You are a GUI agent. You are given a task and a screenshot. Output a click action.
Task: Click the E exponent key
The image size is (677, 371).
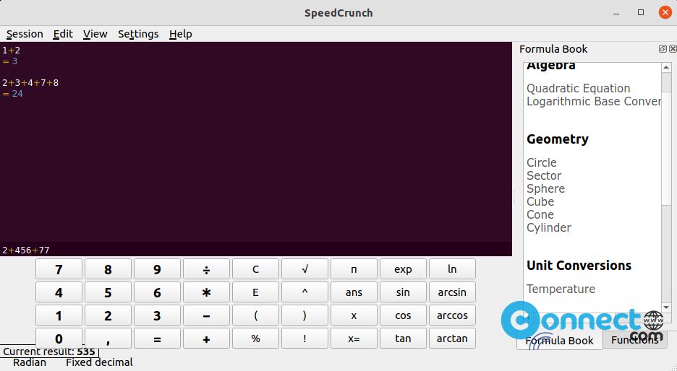click(x=255, y=292)
